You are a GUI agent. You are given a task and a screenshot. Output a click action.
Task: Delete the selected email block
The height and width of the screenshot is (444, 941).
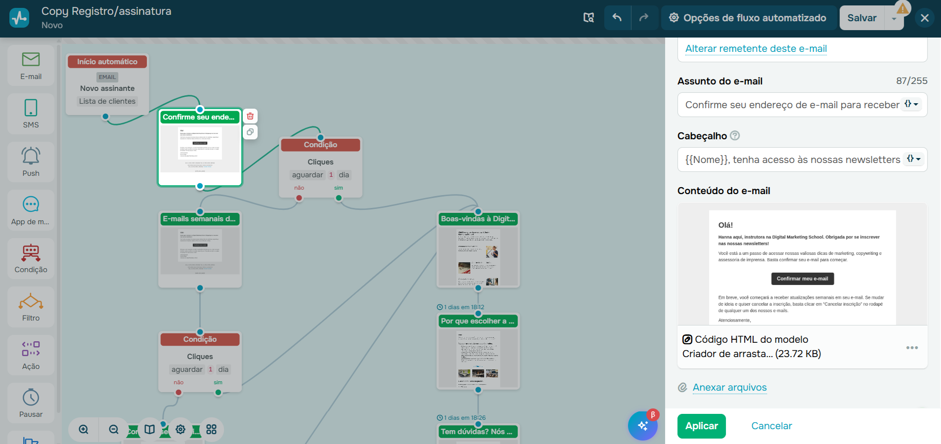coord(250,116)
